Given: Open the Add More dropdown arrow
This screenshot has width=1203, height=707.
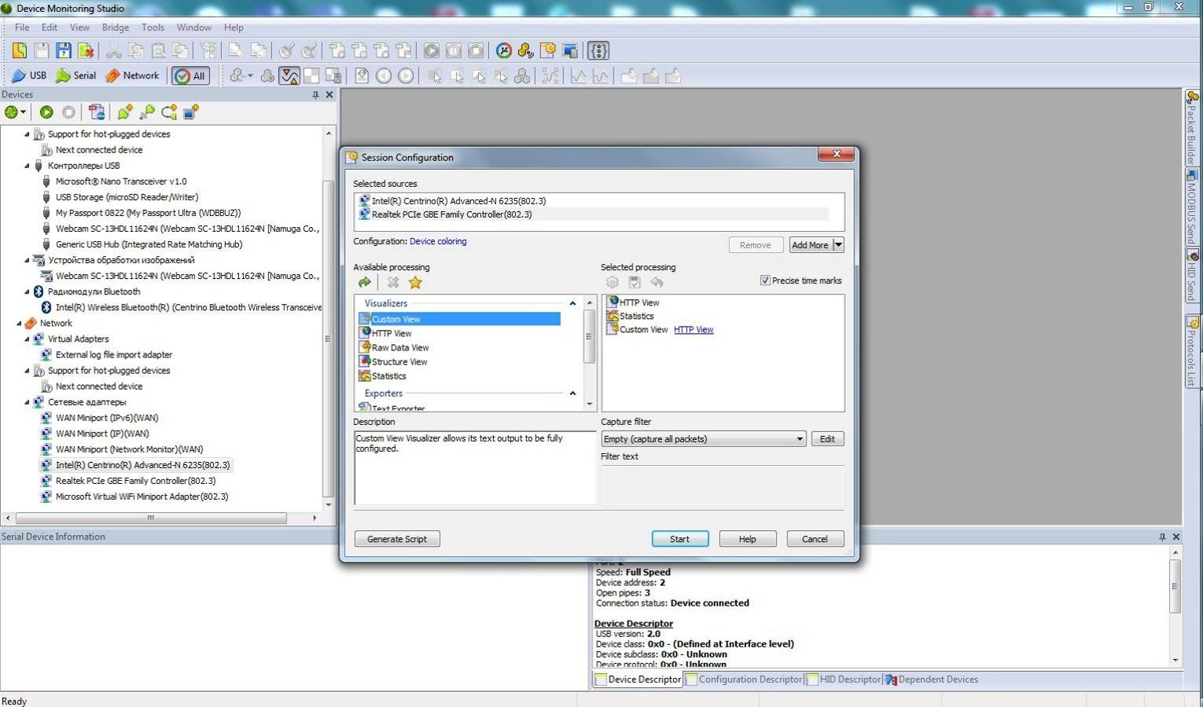Looking at the screenshot, I should pos(838,245).
